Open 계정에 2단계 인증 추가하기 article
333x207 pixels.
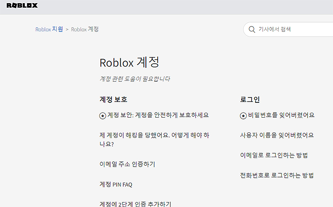(135, 204)
